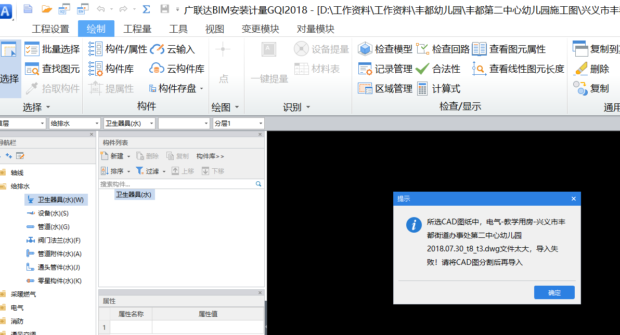Select 管道附件(水)(A) in navigation tree
Image resolution: width=620 pixels, height=335 pixels.
54,253
